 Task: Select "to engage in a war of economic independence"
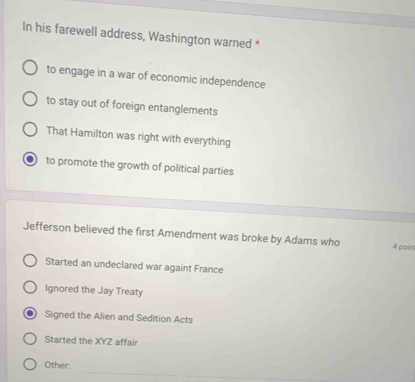tap(30, 67)
